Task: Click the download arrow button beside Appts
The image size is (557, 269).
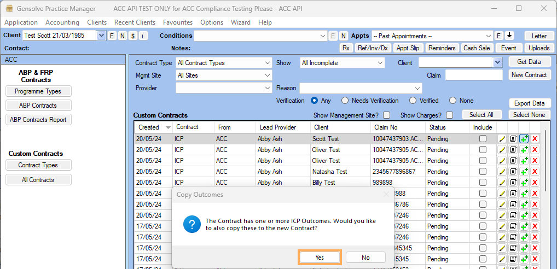Action: 509,36
